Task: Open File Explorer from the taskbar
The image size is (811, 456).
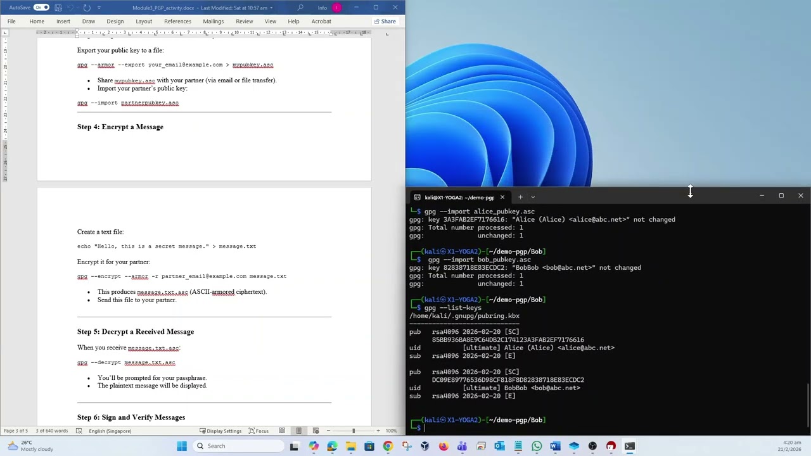Action: click(350, 446)
